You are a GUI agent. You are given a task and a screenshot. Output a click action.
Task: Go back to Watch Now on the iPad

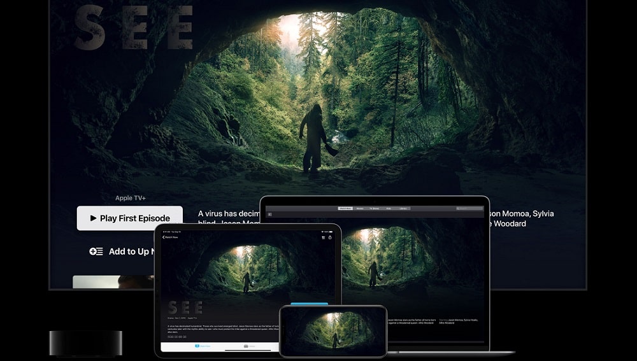click(x=170, y=237)
